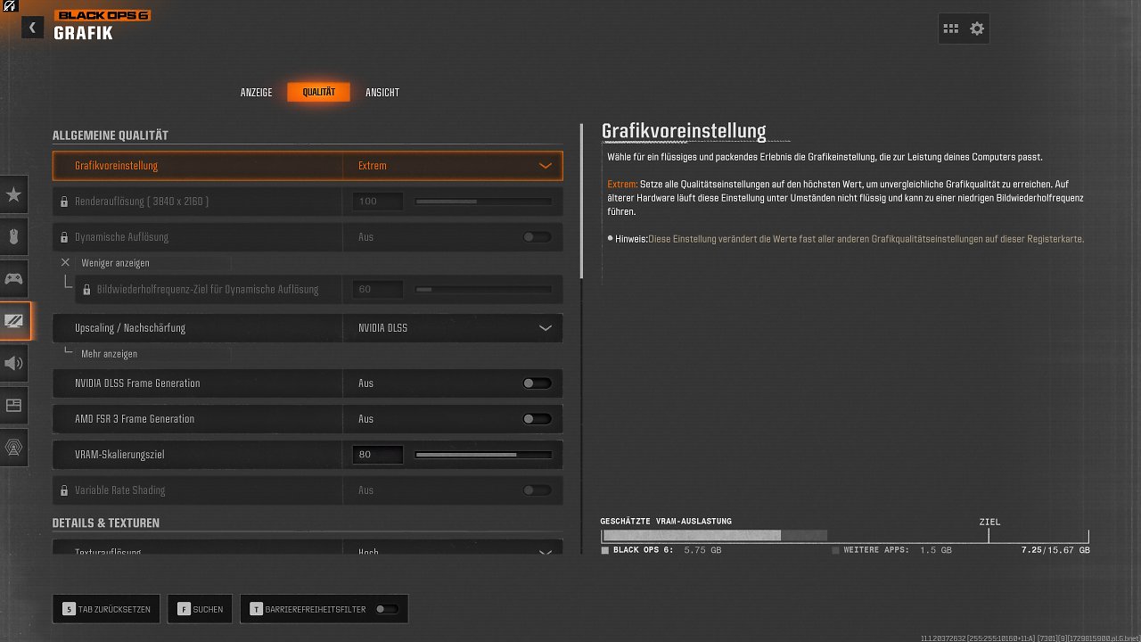Click the lock icon beside Bildwiederholfrequenz-Ziel
This screenshot has width=1141, height=642.
coord(86,290)
